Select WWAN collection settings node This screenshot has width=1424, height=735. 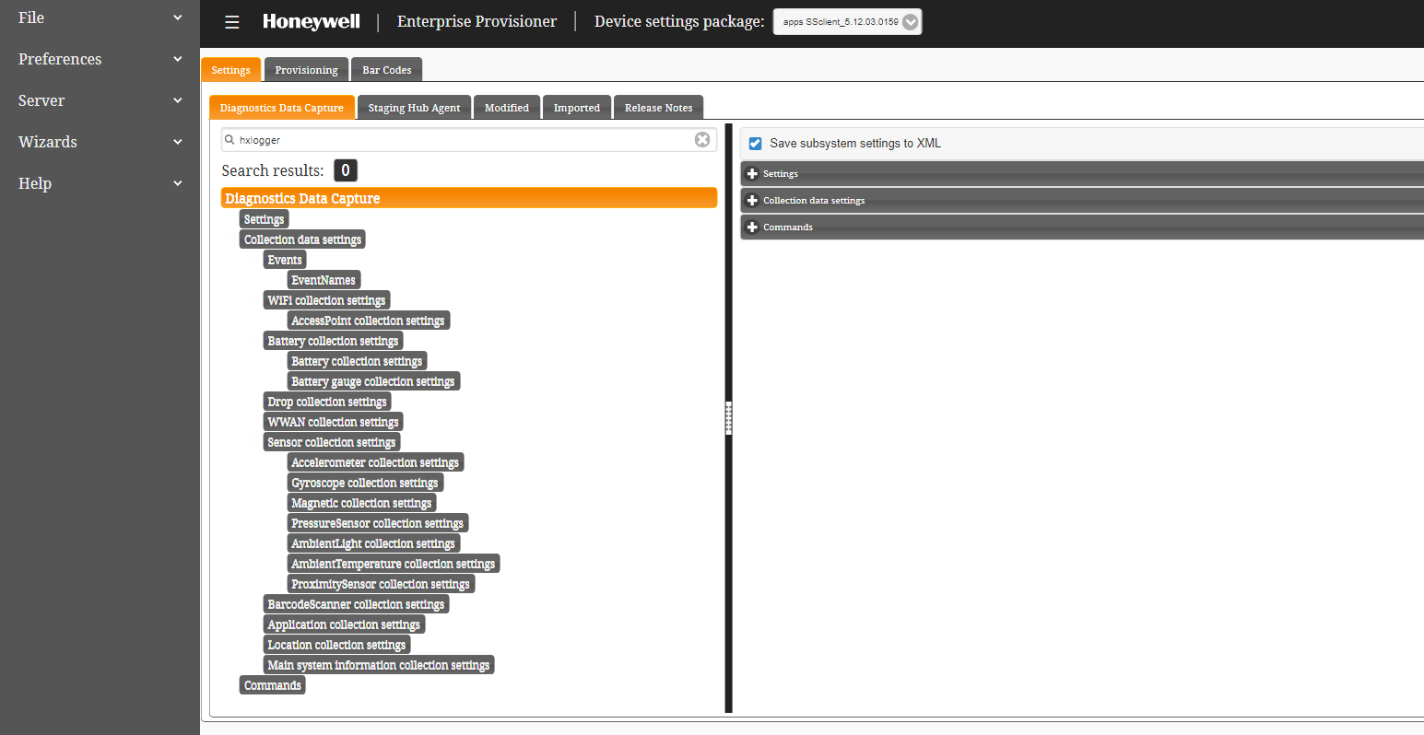tap(333, 422)
